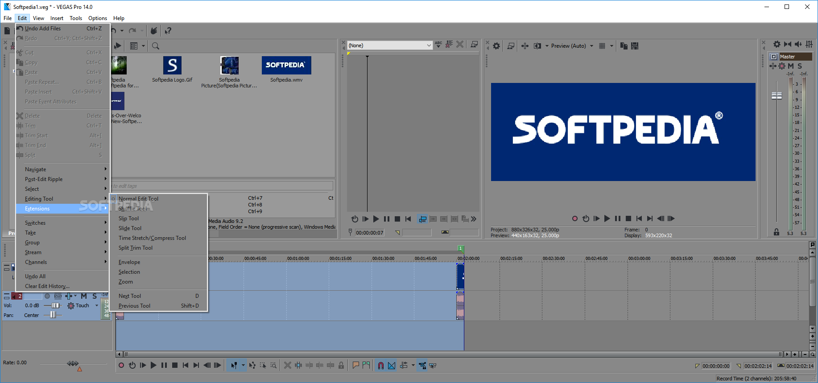Adjust the audio track Pan slider

[53, 315]
